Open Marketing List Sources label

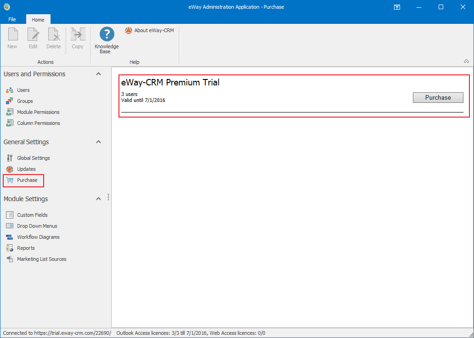coord(42,259)
